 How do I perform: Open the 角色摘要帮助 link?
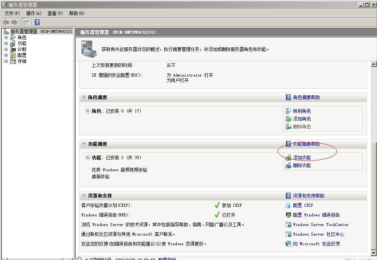pyautogui.click(x=306, y=97)
